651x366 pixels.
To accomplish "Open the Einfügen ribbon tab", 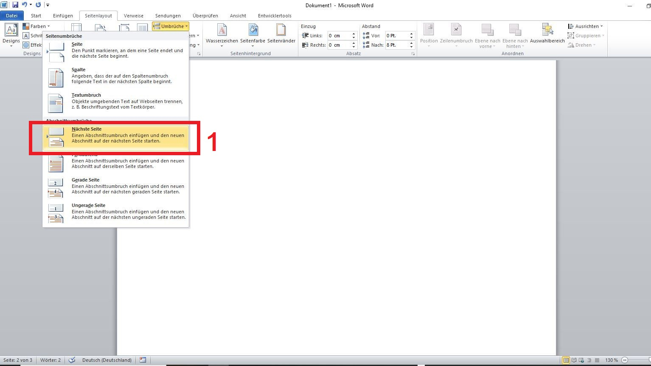I will (63, 16).
